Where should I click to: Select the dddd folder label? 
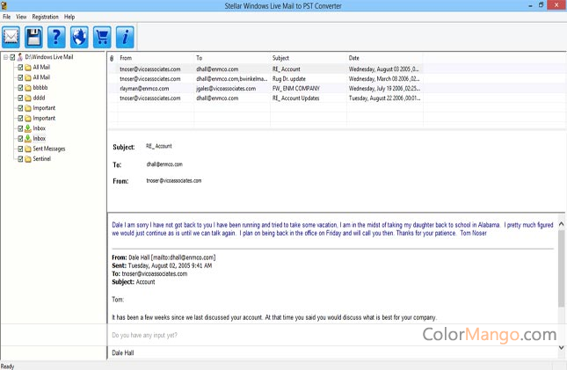(x=39, y=98)
